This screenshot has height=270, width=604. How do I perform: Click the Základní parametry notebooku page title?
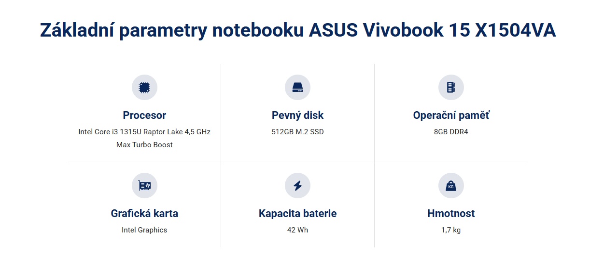coord(297,30)
